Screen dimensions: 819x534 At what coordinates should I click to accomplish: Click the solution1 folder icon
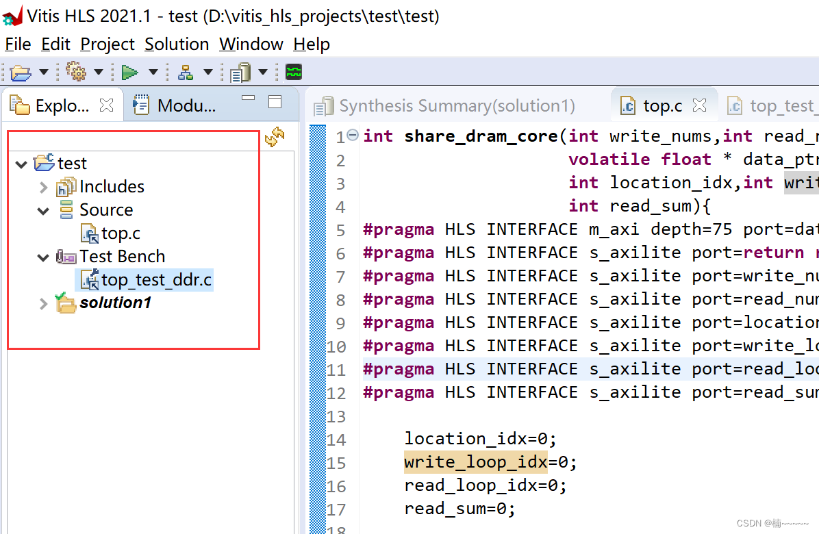[x=66, y=303]
